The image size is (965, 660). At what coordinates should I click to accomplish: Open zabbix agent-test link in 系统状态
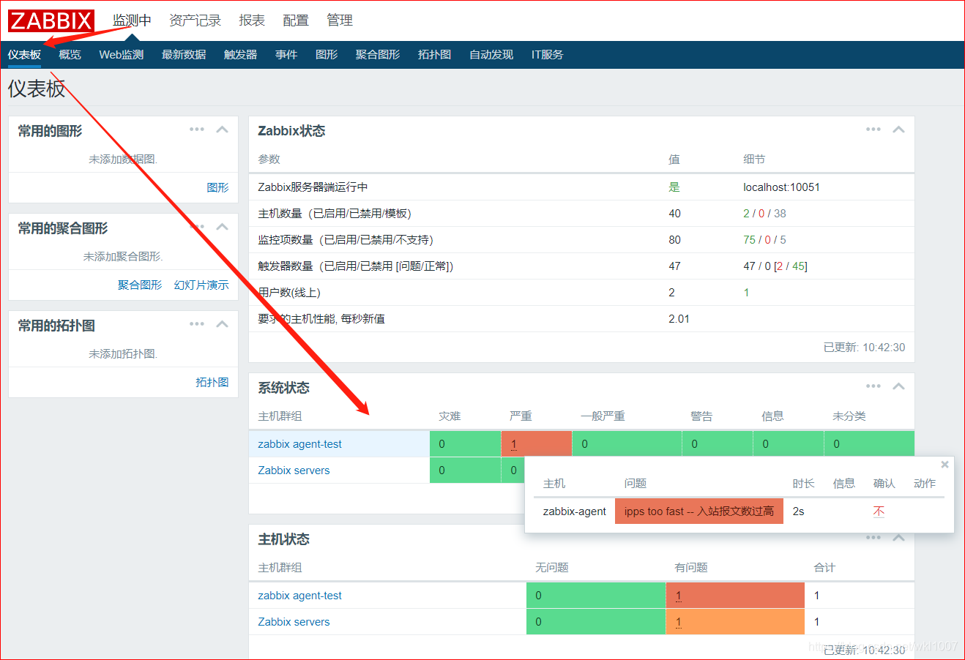click(299, 444)
